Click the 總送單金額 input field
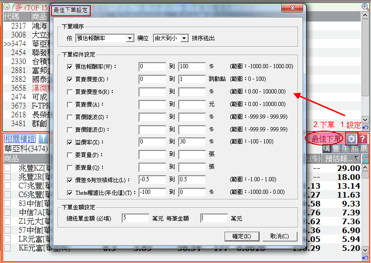371x263 pixels. 136,218
